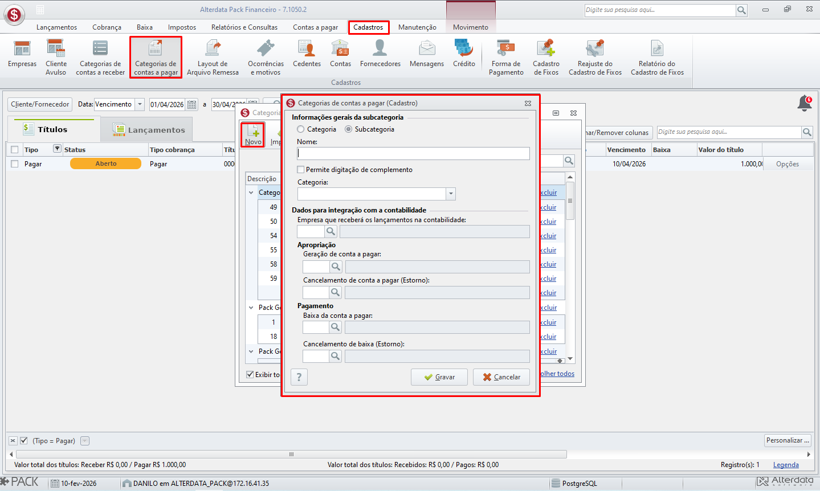Focus the Nome text field
The image size is (820, 491).
[x=413, y=153]
